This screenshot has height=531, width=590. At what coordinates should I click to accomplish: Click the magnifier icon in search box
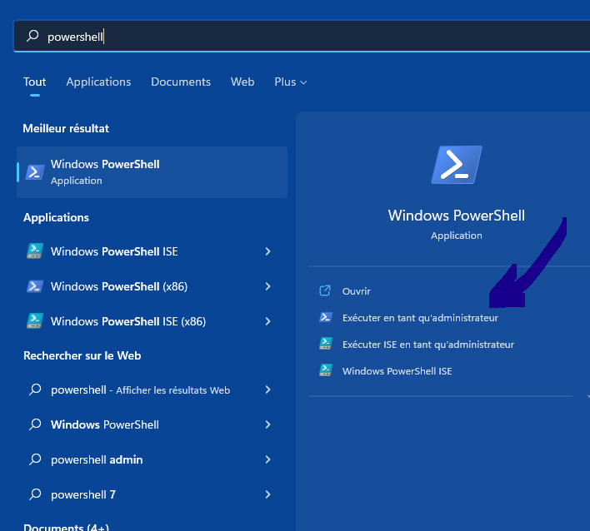[32, 36]
